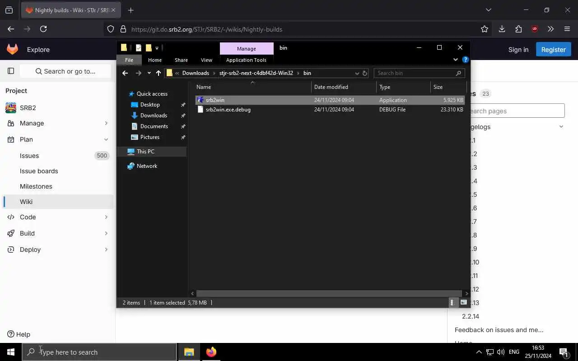Click the Sign in link

(x=518, y=50)
